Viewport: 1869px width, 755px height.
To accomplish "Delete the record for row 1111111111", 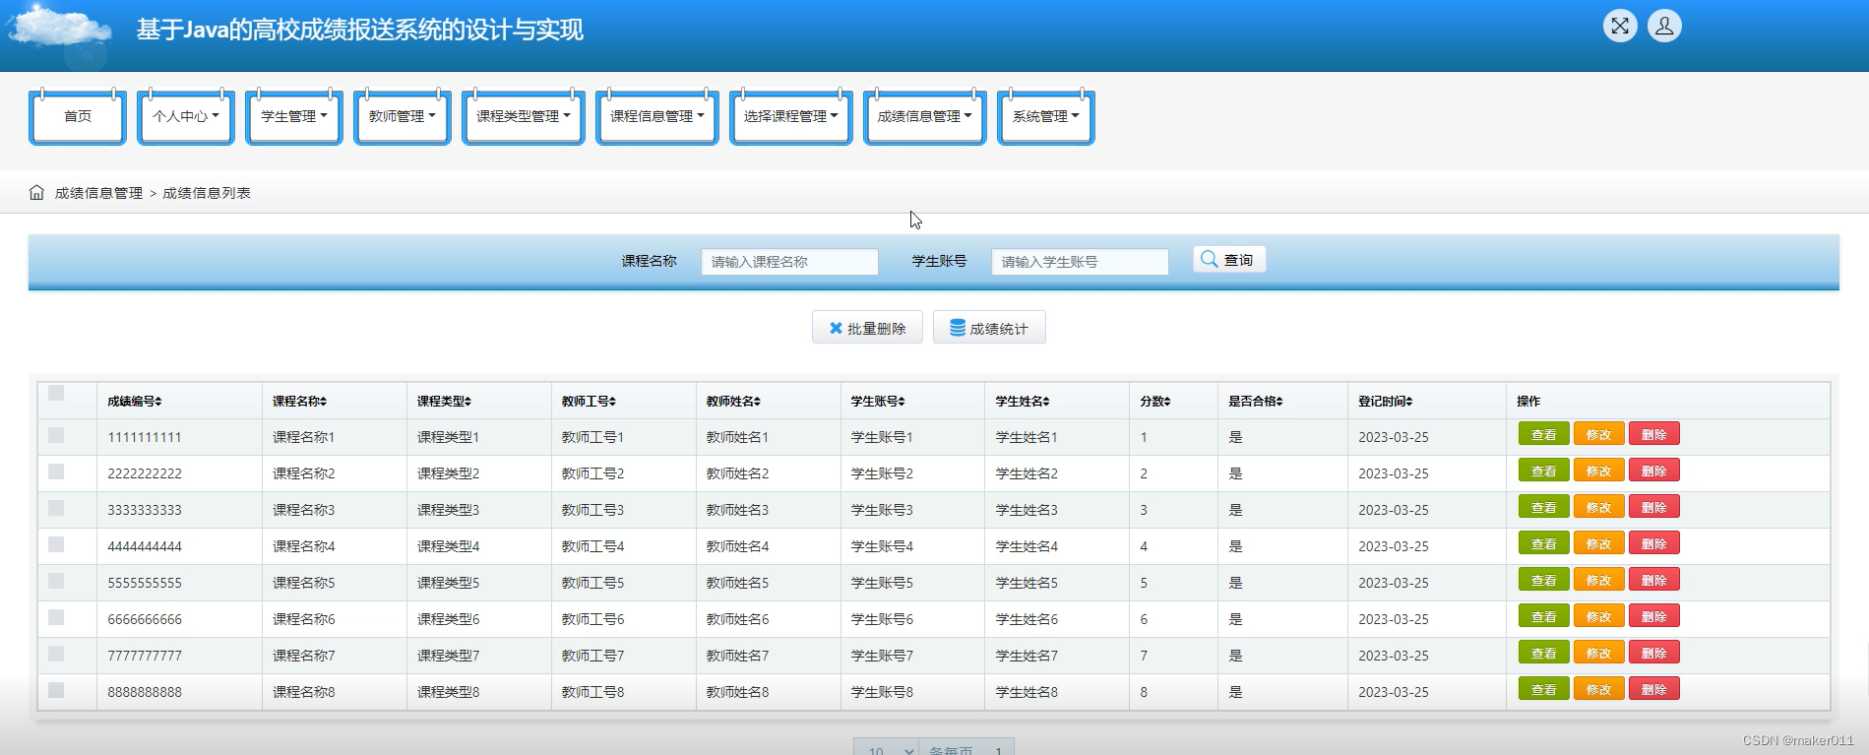I will [1654, 434].
